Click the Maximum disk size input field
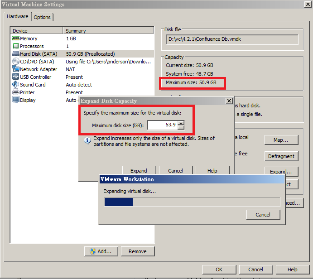Image resolution: width=313 pixels, height=279 pixels. (x=162, y=125)
